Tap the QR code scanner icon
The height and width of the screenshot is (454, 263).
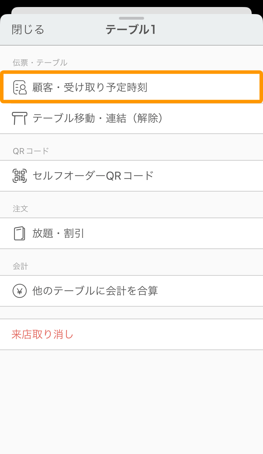(x=20, y=175)
